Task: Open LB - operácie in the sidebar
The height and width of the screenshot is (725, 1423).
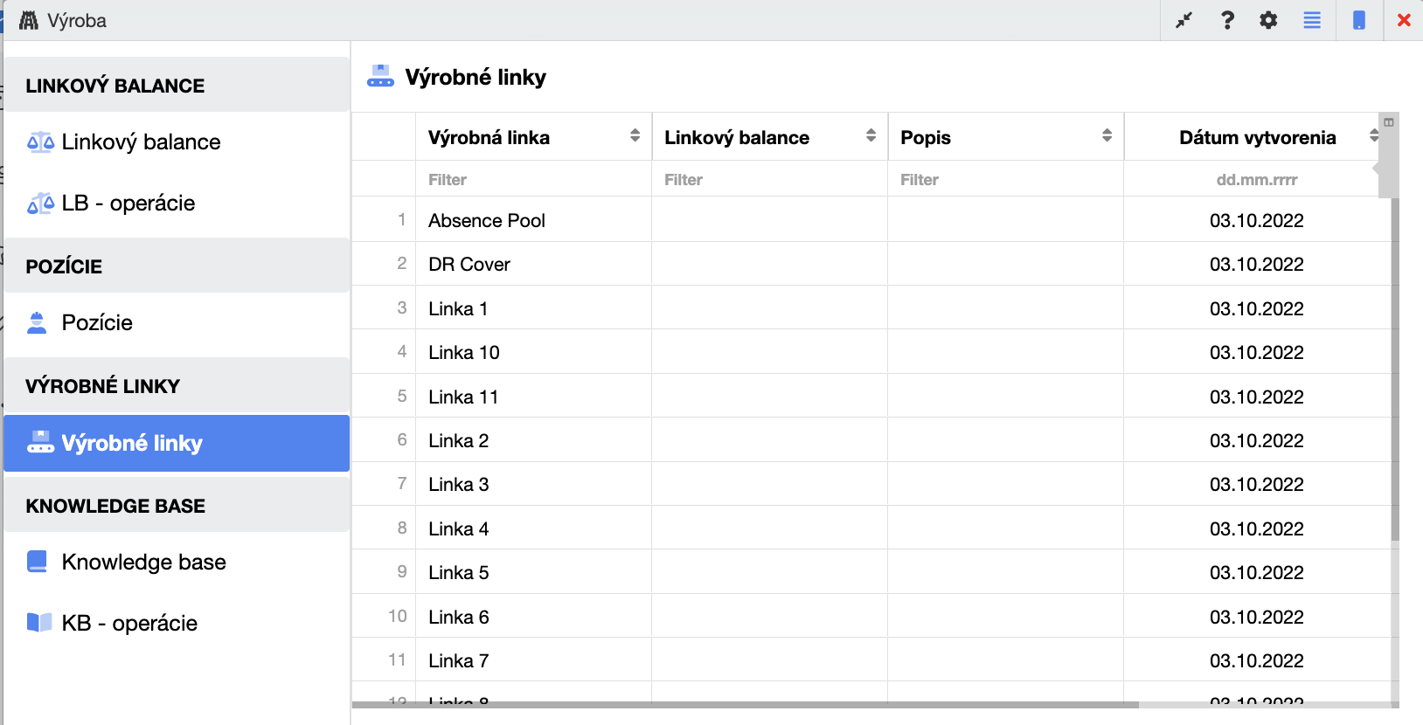Action: point(128,204)
